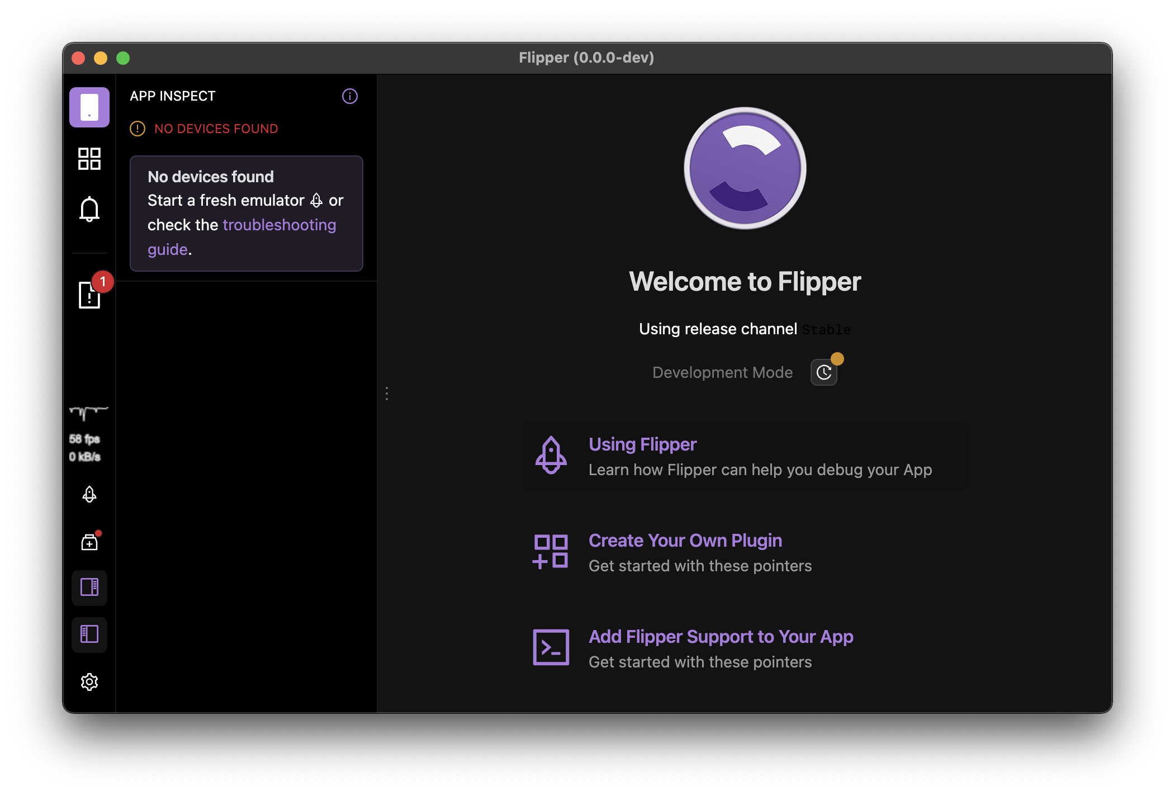
Task: Open the settings gear icon
Action: point(89,682)
